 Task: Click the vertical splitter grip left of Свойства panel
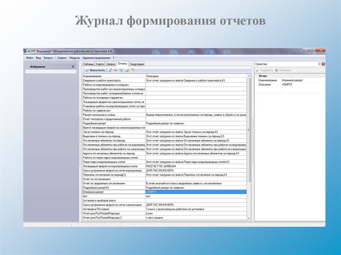(x=253, y=141)
